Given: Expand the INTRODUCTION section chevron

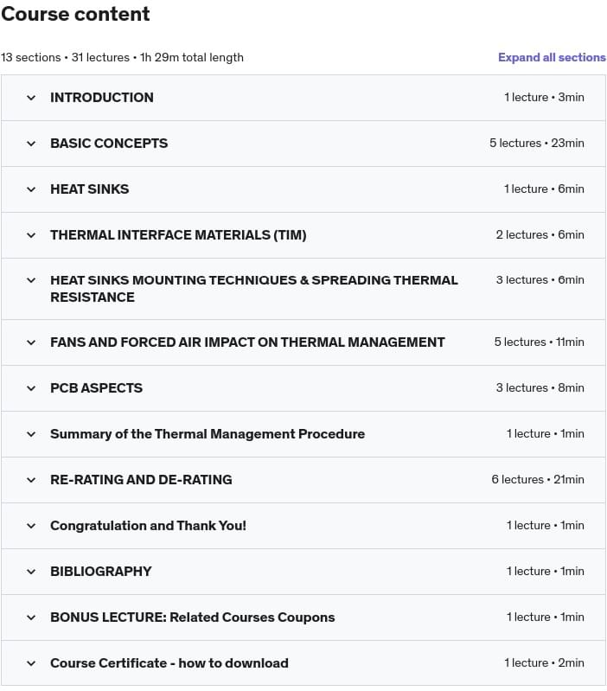Looking at the screenshot, I should 31,98.
